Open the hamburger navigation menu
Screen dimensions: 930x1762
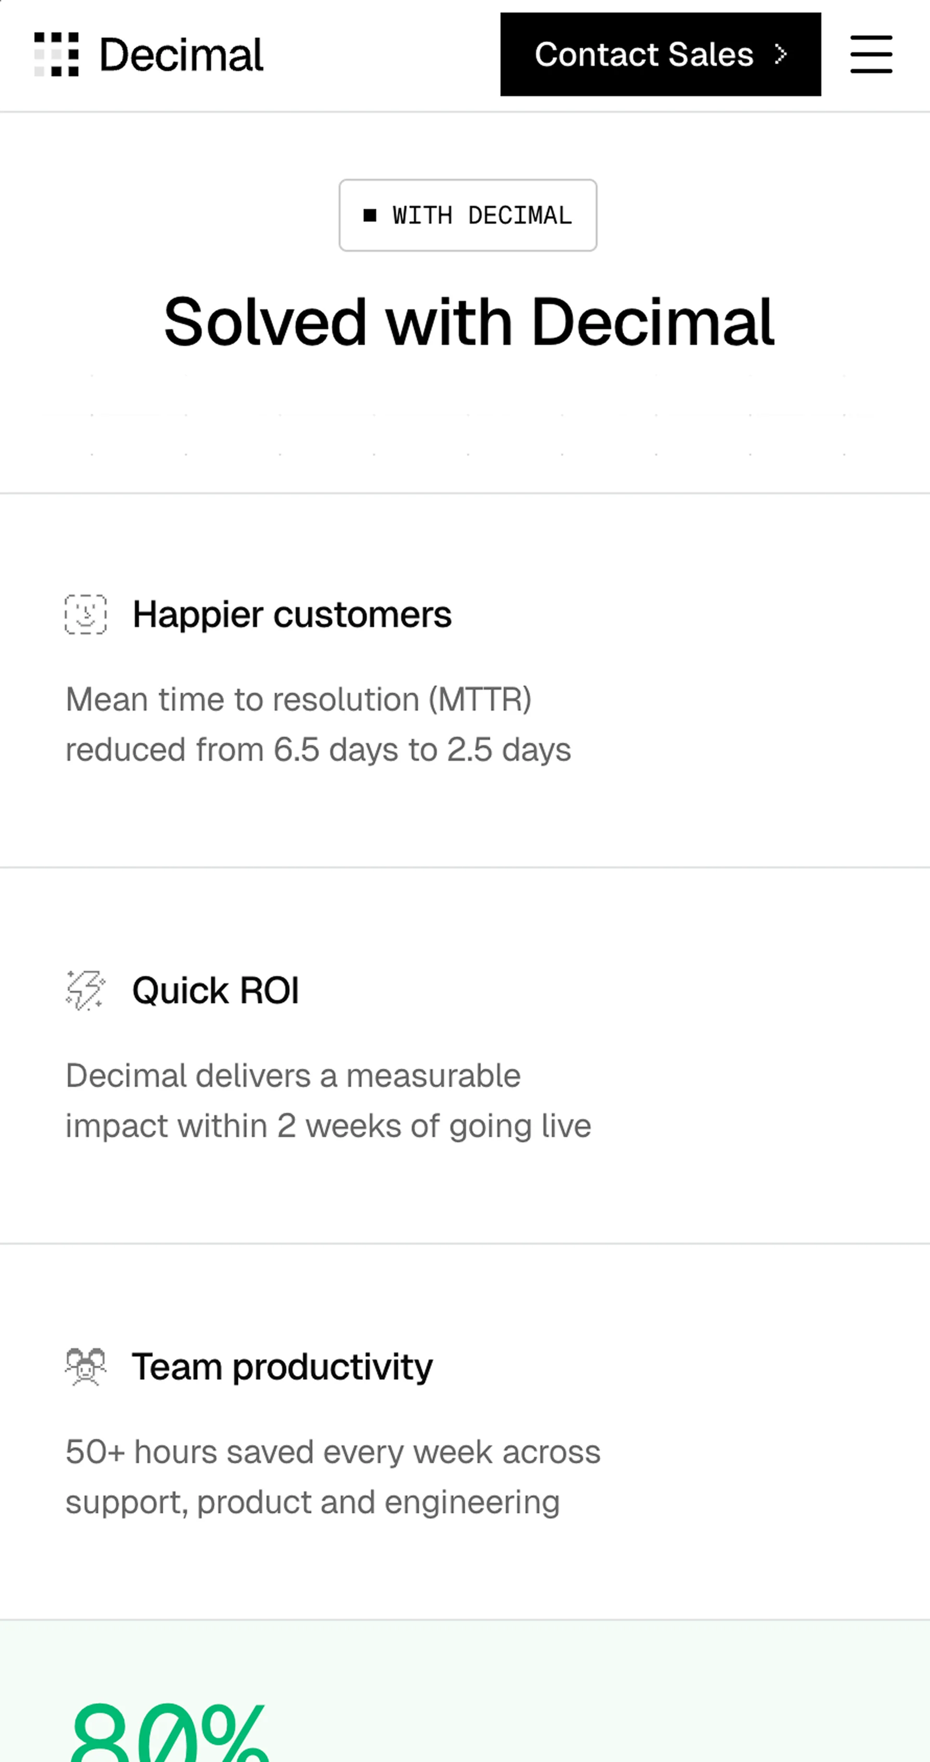click(870, 54)
